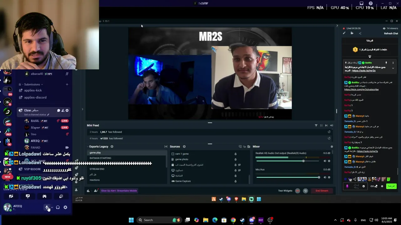This screenshot has height=225, width=401.
Task: Open Glow Up Alert Streamlabs Mobile notice
Action: tap(119, 191)
